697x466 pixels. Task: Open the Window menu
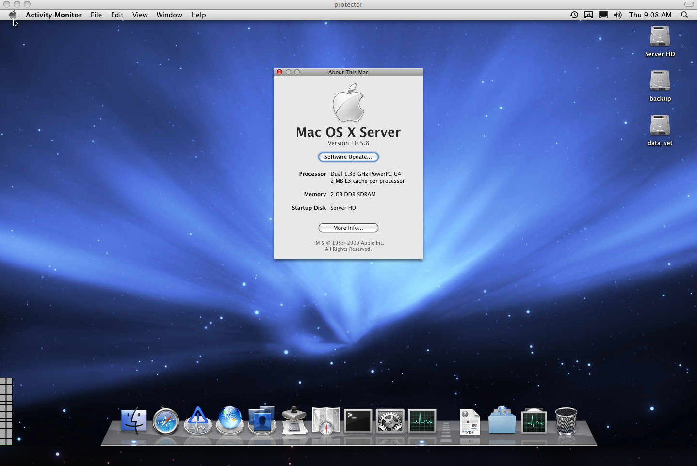169,15
